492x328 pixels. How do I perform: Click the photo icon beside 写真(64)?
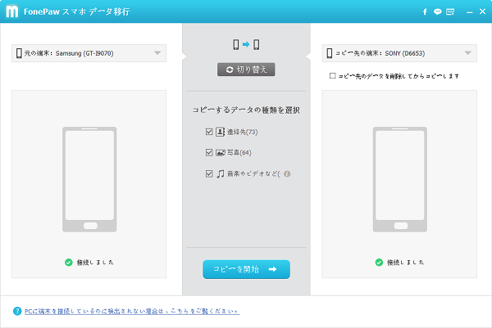221,153
